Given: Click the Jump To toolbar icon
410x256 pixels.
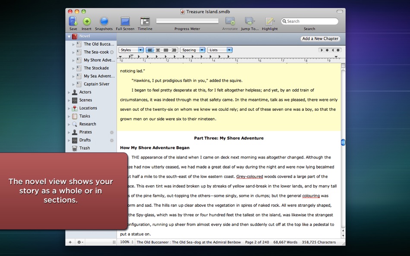Looking at the screenshot, I should (249, 21).
